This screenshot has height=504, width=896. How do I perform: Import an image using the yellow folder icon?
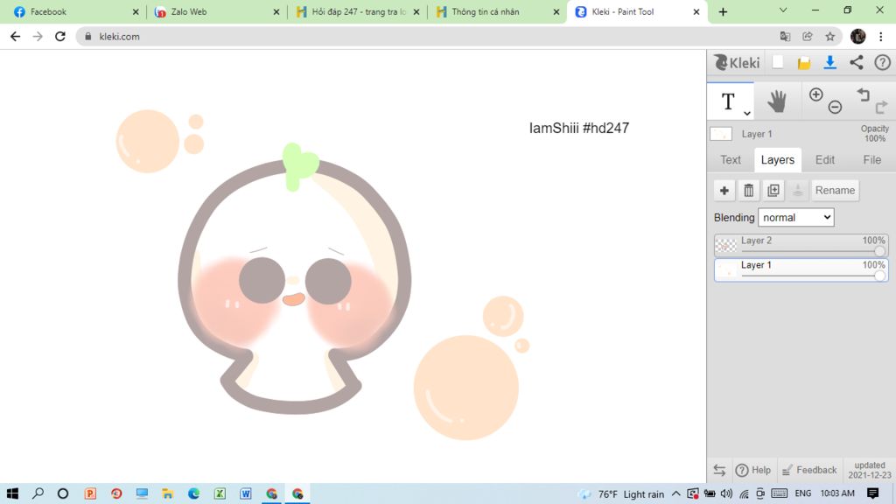pyautogui.click(x=804, y=63)
